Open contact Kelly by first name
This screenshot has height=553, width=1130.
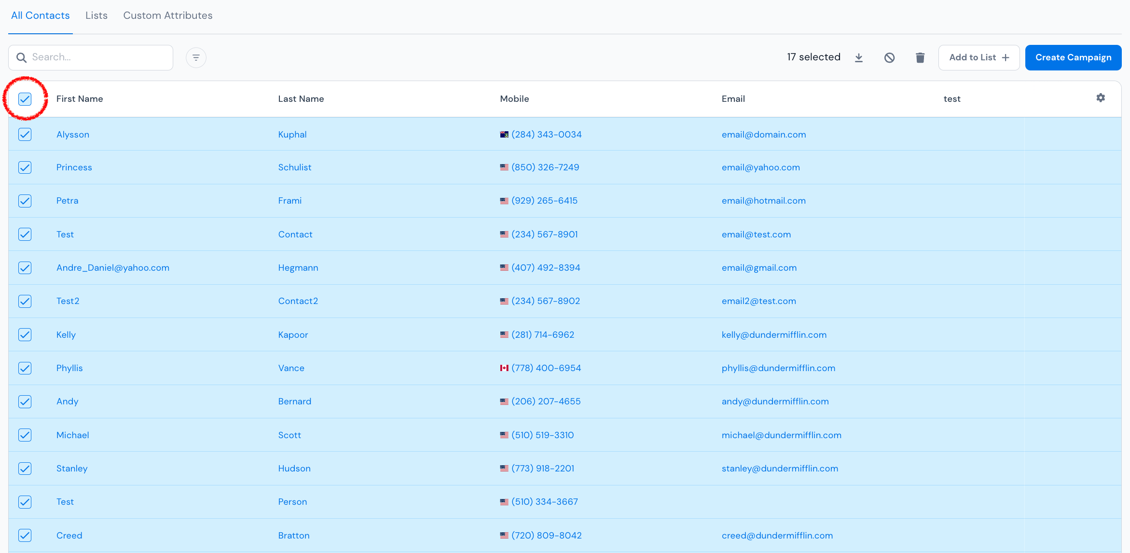66,335
